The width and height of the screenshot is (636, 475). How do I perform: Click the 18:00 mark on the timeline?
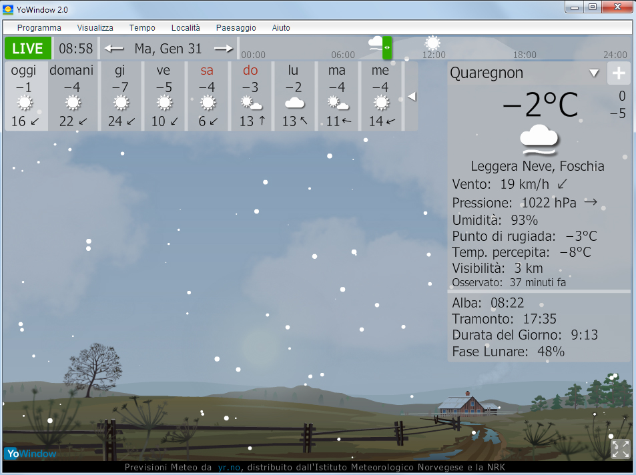click(x=525, y=55)
